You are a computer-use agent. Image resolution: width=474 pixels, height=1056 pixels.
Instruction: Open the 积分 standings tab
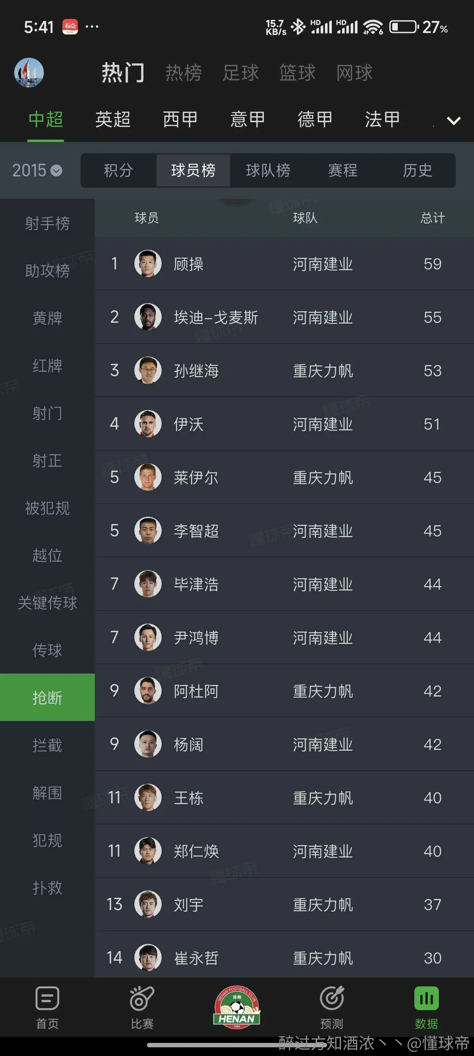[x=118, y=170]
